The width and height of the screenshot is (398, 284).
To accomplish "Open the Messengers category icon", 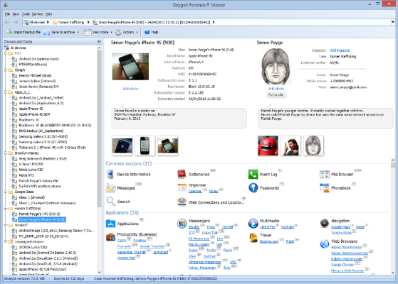I will (182, 224).
